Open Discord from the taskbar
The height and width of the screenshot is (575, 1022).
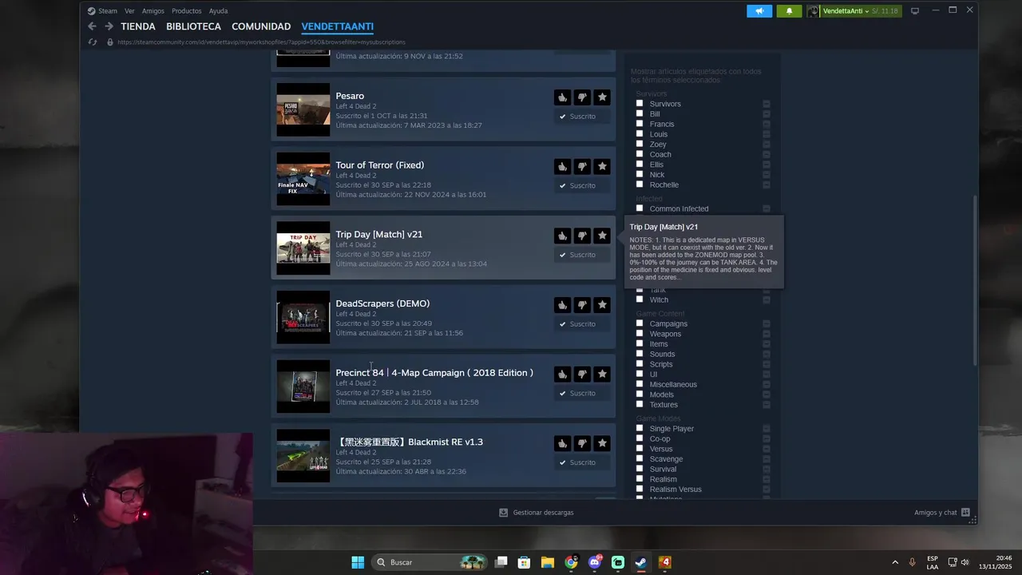tap(595, 562)
